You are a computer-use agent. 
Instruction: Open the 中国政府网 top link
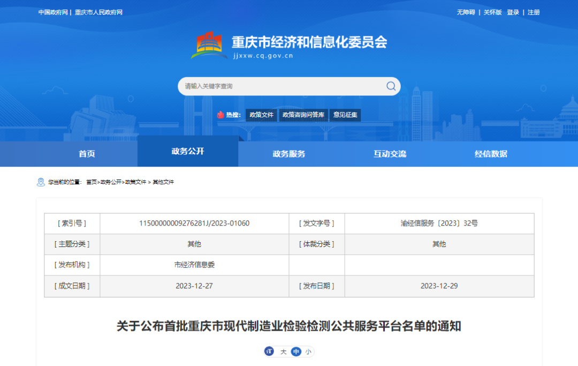(x=53, y=12)
